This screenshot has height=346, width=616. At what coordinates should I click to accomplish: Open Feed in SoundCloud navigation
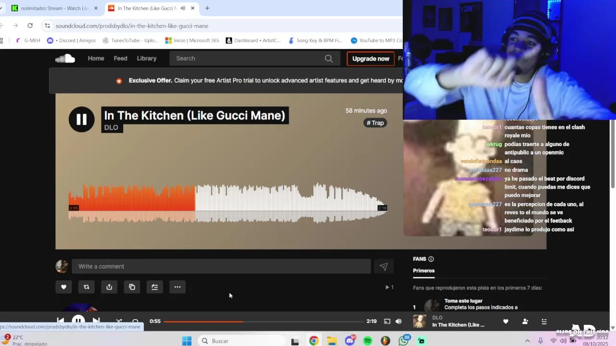120,59
